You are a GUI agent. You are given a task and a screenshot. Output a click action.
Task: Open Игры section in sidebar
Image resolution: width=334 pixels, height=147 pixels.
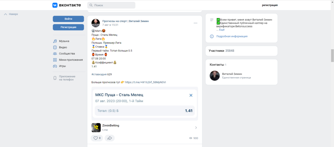pos(62,66)
